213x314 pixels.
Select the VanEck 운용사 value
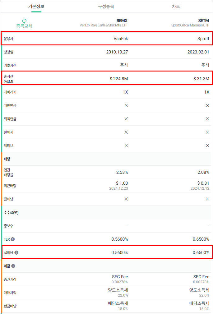click(x=121, y=39)
